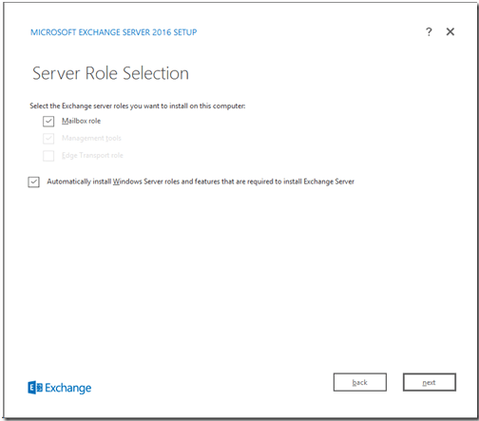The width and height of the screenshot is (479, 421).
Task: Click the Server Role Selection heading
Action: [110, 73]
